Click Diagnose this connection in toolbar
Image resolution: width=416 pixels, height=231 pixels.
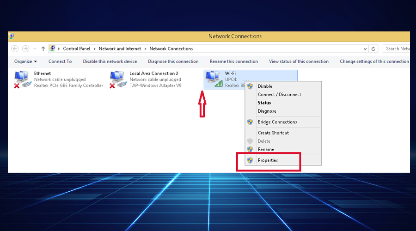click(x=173, y=61)
